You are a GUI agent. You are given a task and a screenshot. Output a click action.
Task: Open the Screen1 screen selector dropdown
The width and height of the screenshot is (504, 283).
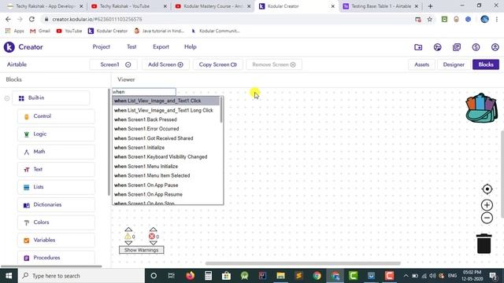click(x=113, y=64)
